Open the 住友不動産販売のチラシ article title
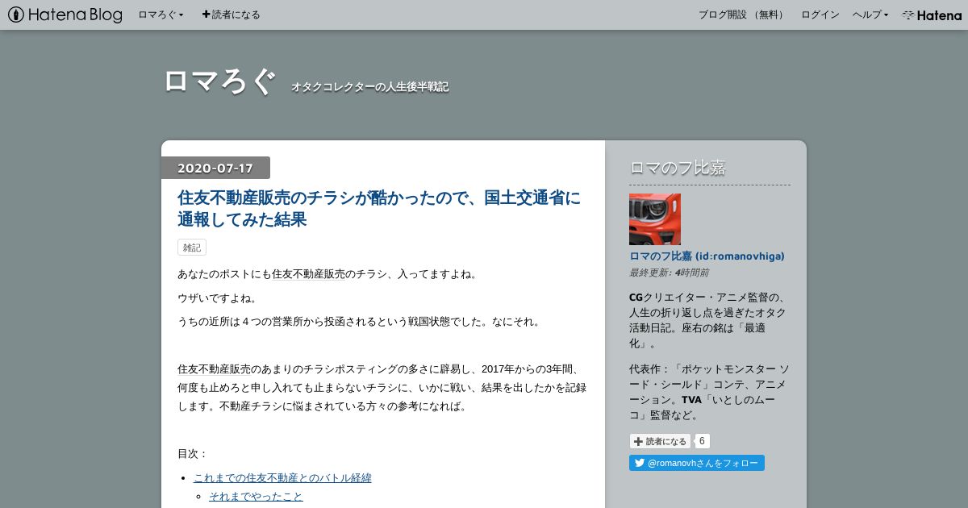This screenshot has width=968, height=508. tap(379, 208)
